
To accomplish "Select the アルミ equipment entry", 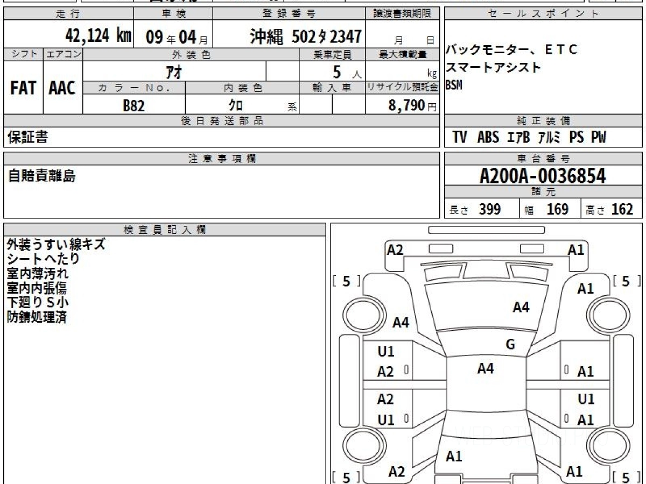I will pos(550,138).
